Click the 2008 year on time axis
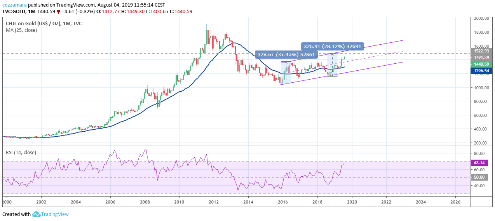Screen dimensions: 495x221 145,202
